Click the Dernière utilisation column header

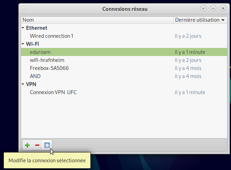click(x=197, y=20)
